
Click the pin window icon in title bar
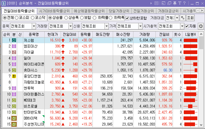174,3
